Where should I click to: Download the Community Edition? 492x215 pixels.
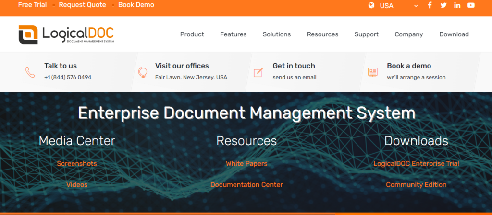[416, 185]
